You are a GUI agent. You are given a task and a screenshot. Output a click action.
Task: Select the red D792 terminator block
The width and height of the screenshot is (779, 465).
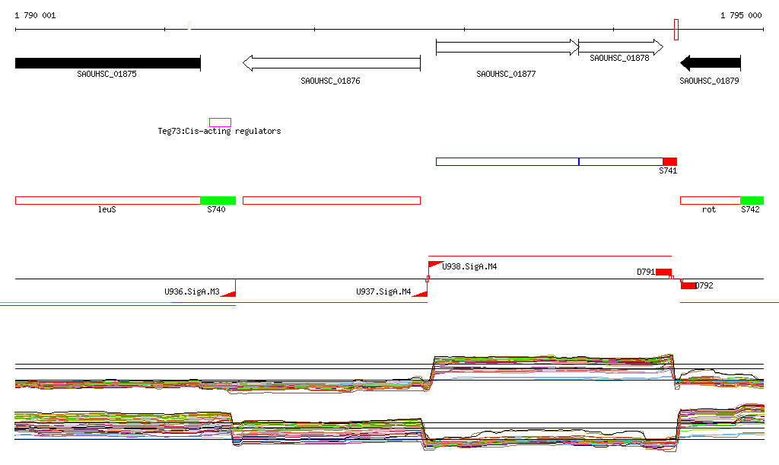[688, 285]
